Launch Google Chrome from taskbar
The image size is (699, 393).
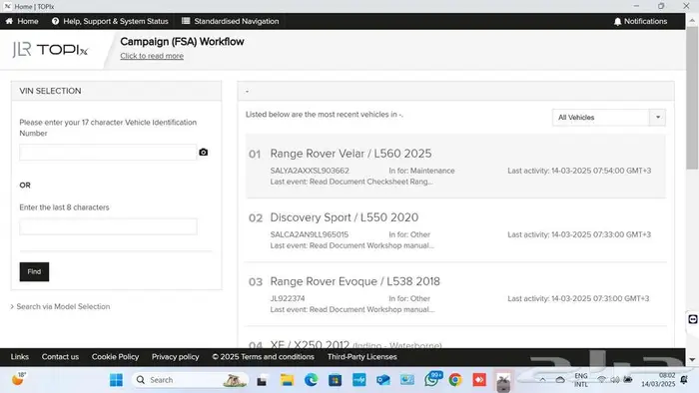pyautogui.click(x=455, y=380)
